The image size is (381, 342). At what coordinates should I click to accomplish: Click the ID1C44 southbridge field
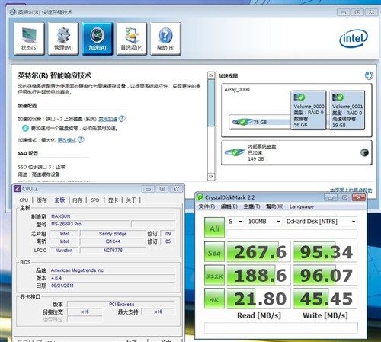point(113,241)
